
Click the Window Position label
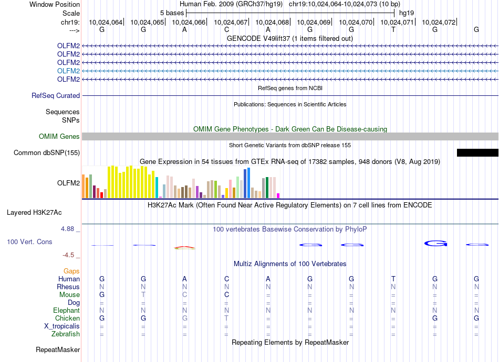pyautogui.click(x=55, y=4)
